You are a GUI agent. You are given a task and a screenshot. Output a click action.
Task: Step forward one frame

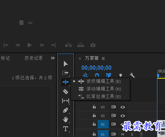pyautogui.click(x=42, y=45)
